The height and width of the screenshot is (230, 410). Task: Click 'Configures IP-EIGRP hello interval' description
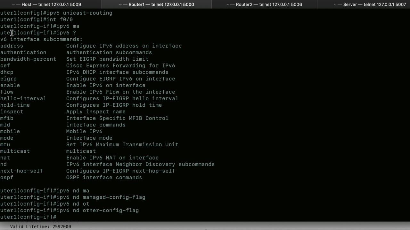coord(122,98)
